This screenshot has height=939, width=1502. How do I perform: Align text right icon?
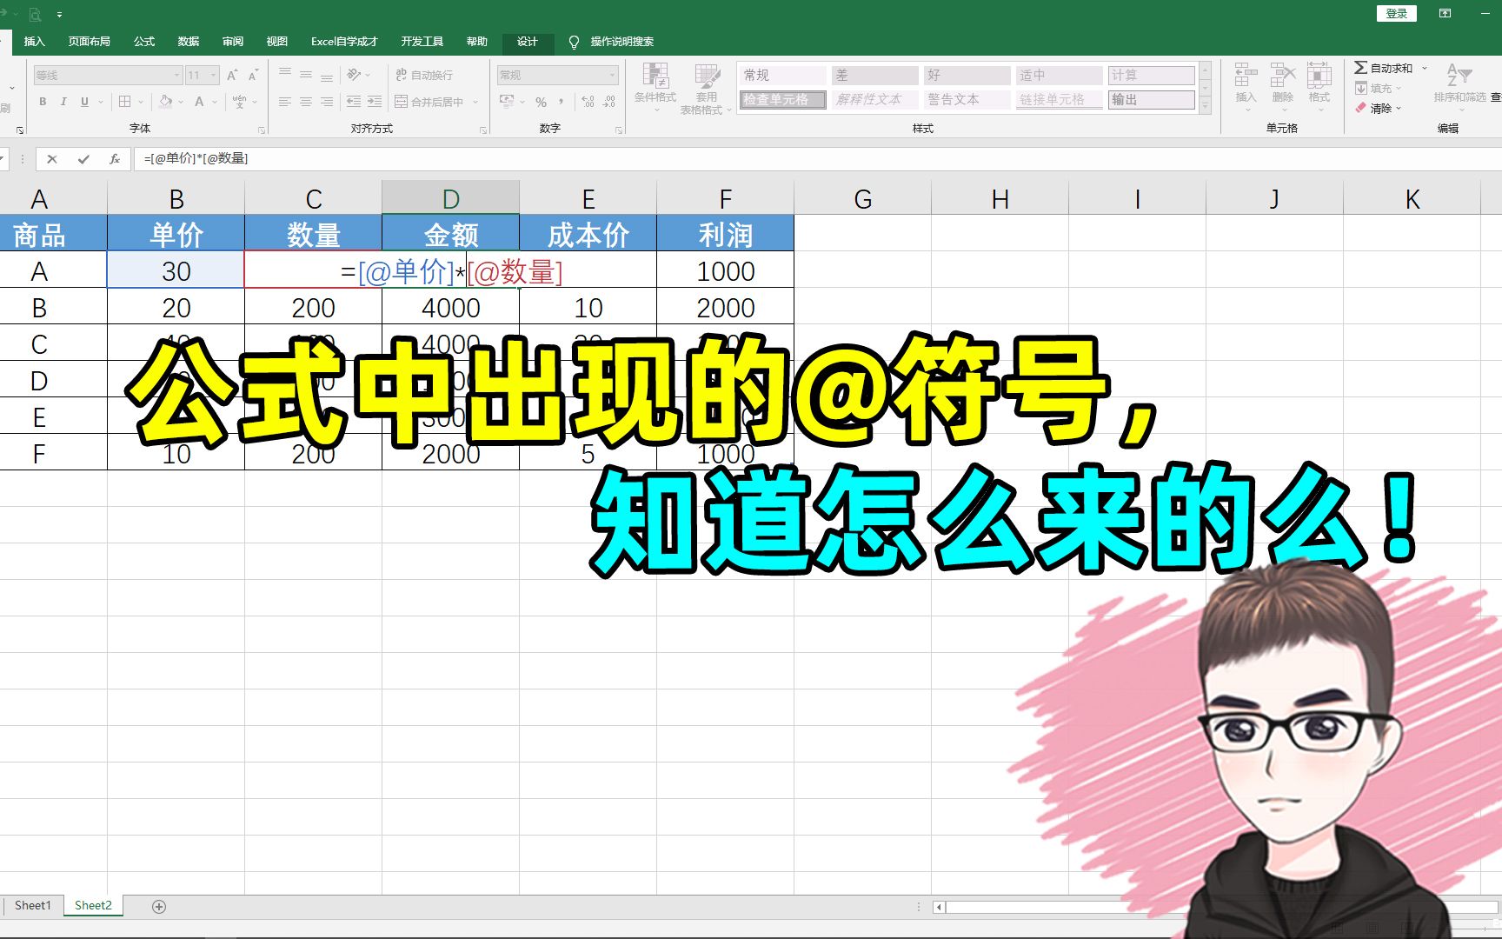[x=327, y=102]
